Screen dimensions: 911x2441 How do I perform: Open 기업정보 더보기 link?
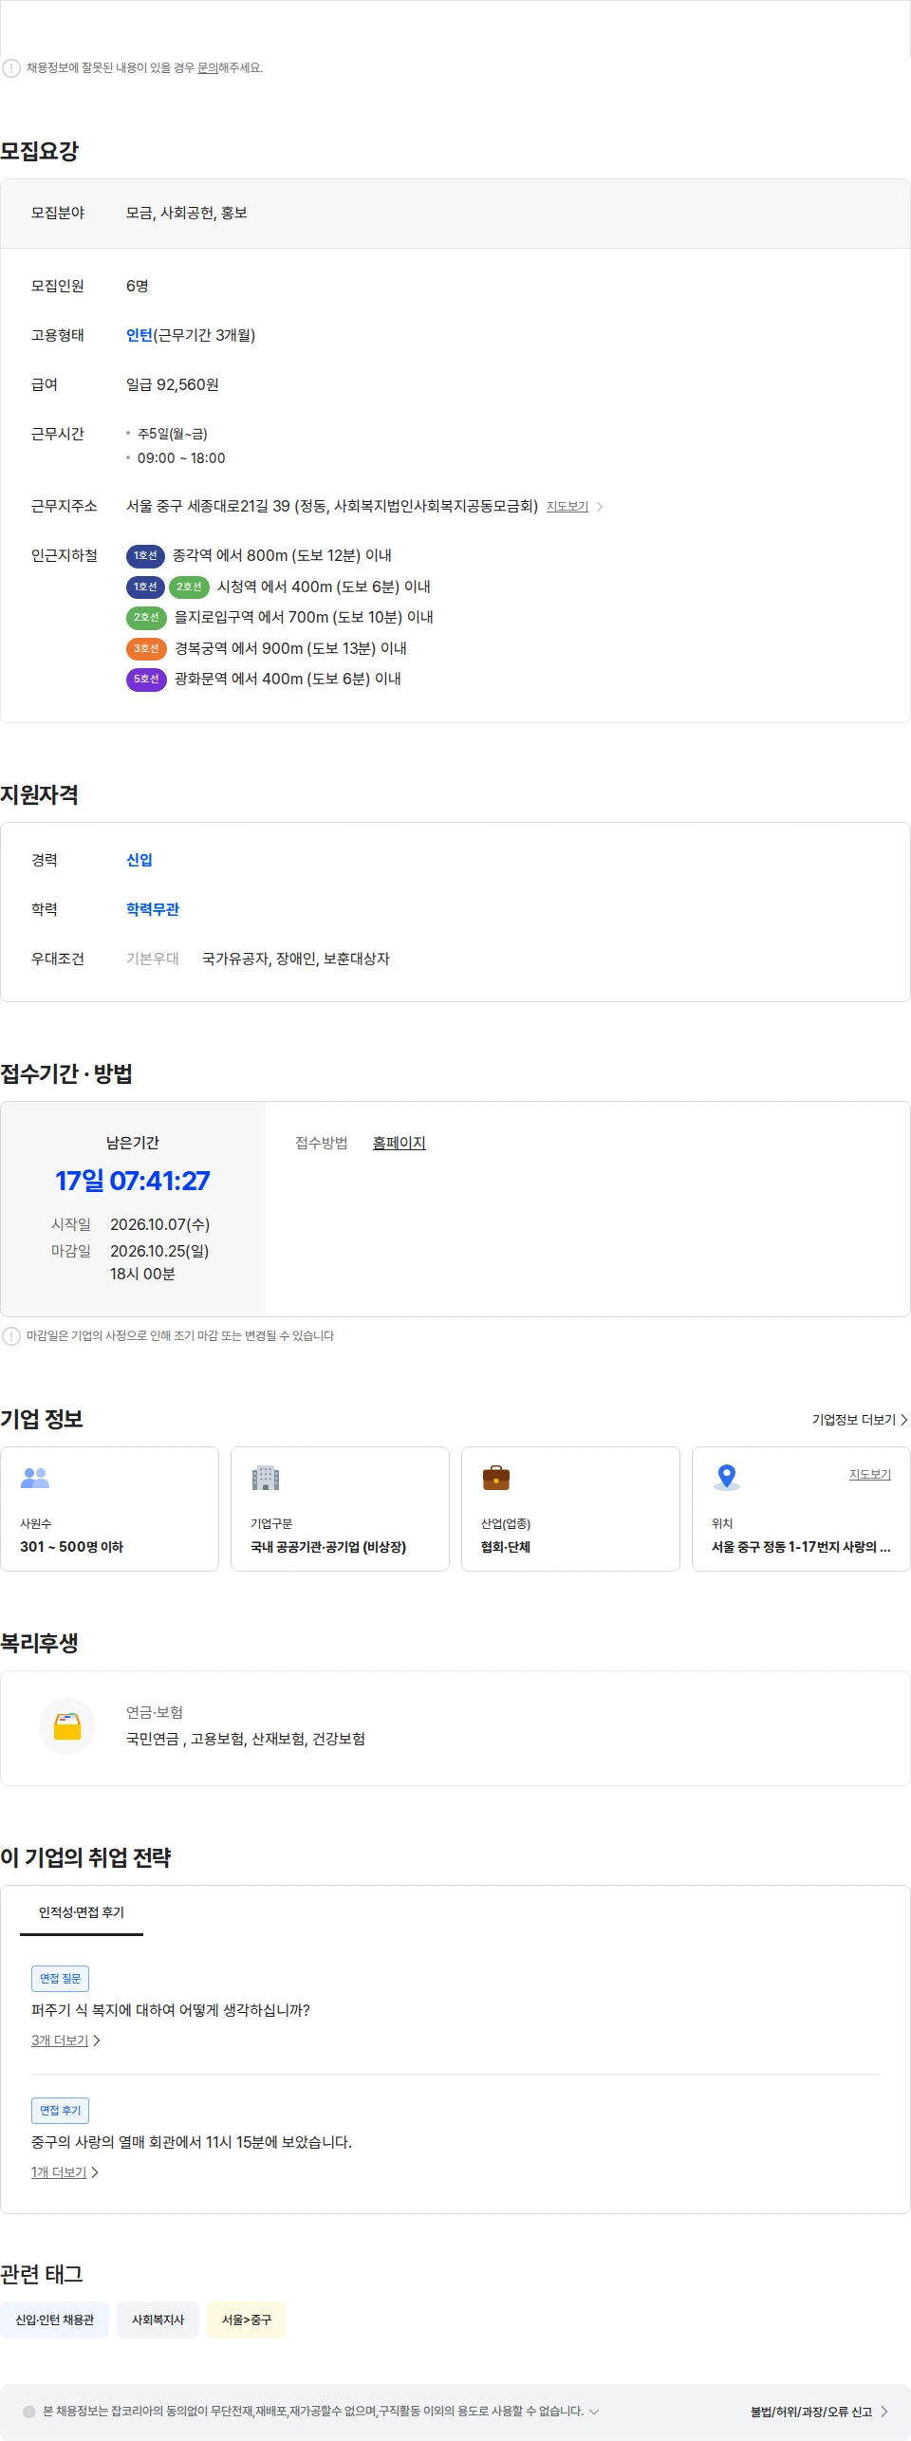click(x=860, y=1420)
